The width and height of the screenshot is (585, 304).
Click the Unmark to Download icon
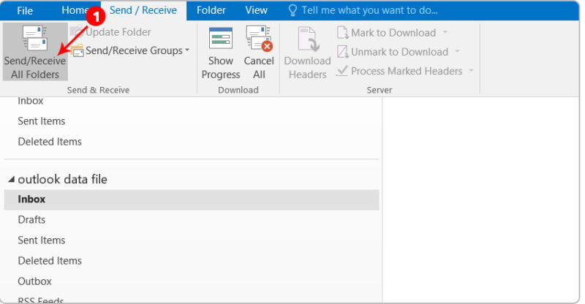click(x=342, y=52)
